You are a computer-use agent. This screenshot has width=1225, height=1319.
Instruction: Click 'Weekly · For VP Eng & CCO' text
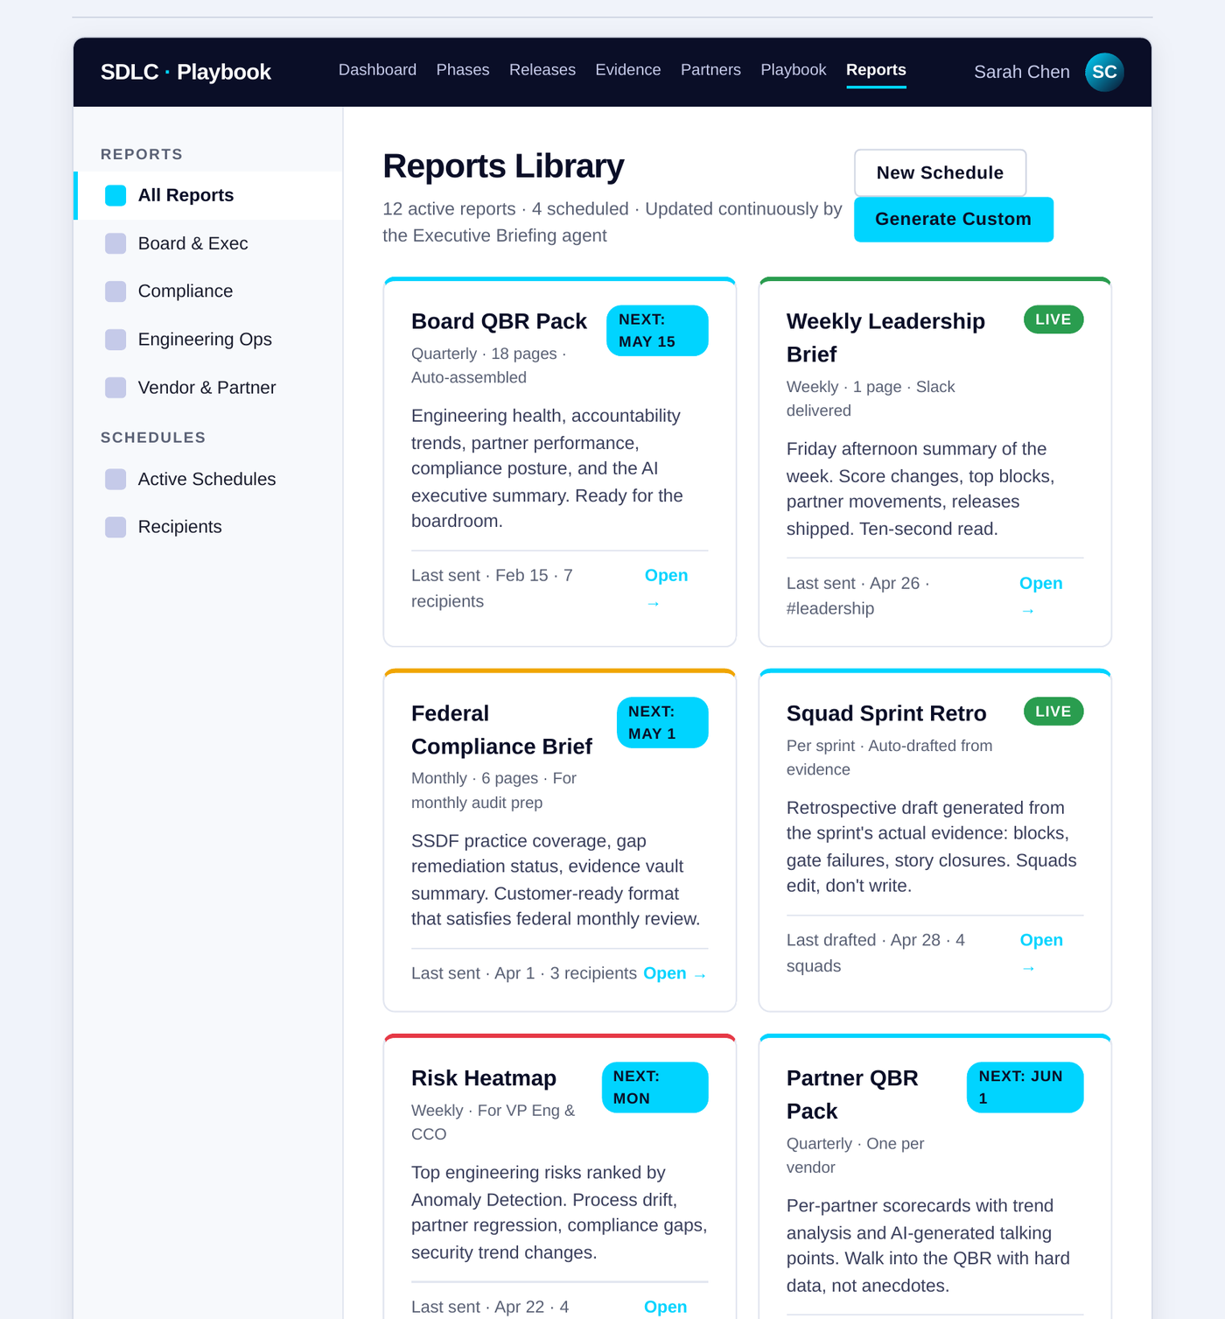point(493,1122)
